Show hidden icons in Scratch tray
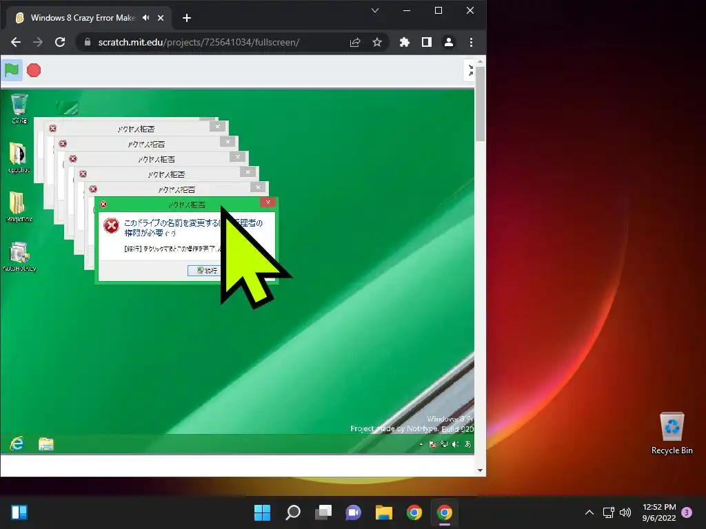The image size is (706, 529). tap(421, 444)
